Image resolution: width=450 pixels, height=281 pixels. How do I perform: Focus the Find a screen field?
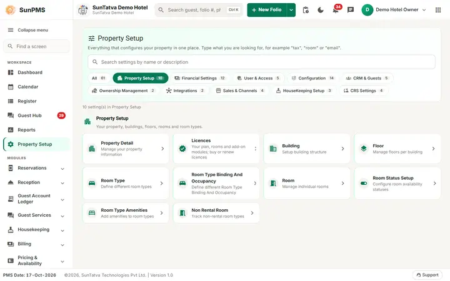pos(36,46)
